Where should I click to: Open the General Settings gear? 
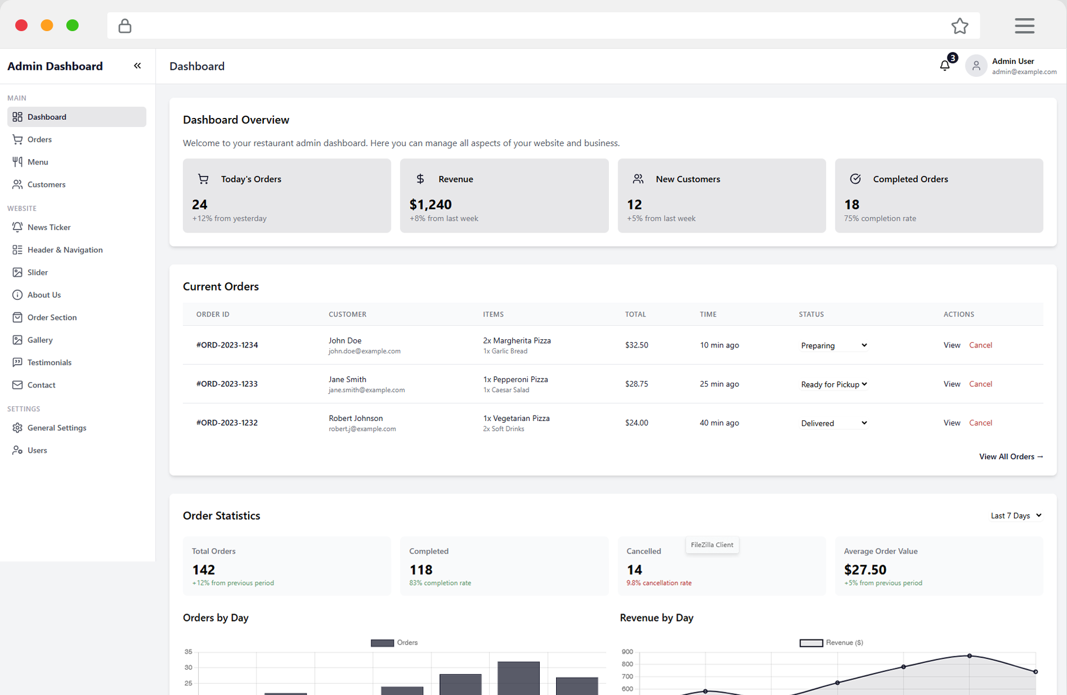[x=18, y=427]
